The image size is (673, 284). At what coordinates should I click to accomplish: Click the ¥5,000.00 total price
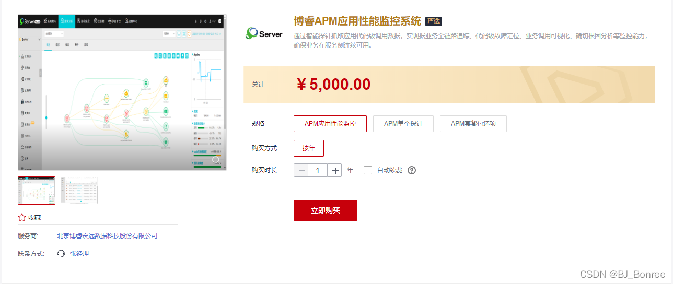coord(333,85)
